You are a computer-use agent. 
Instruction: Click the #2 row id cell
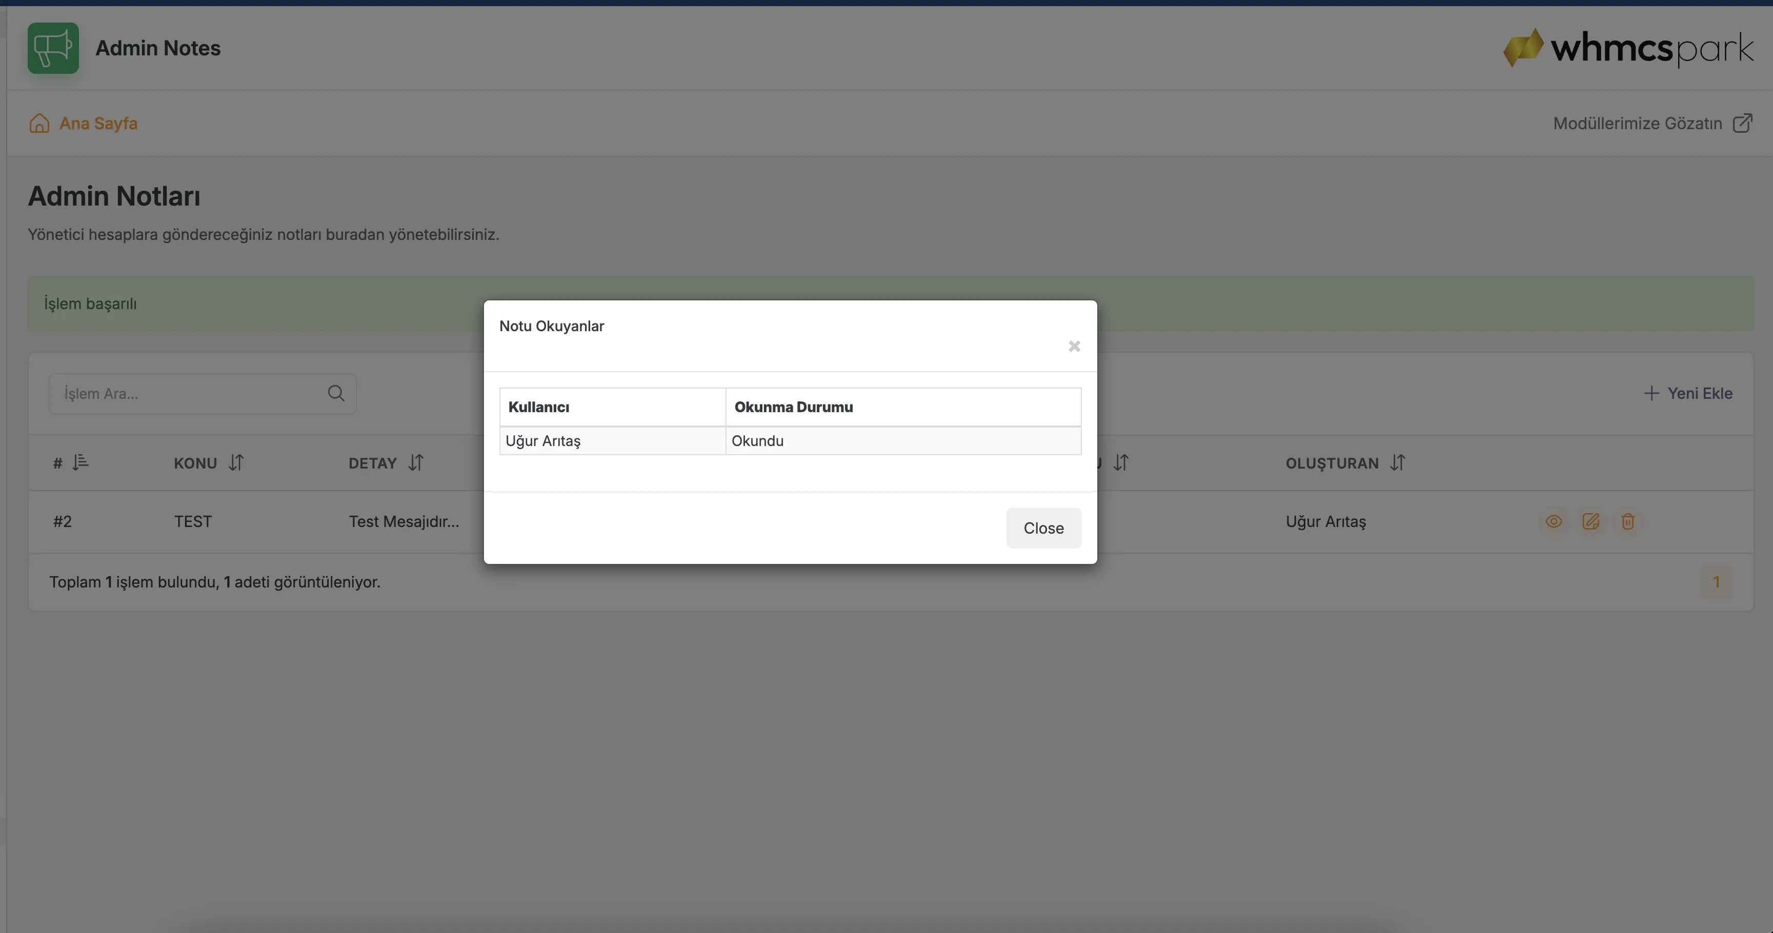pyautogui.click(x=63, y=521)
